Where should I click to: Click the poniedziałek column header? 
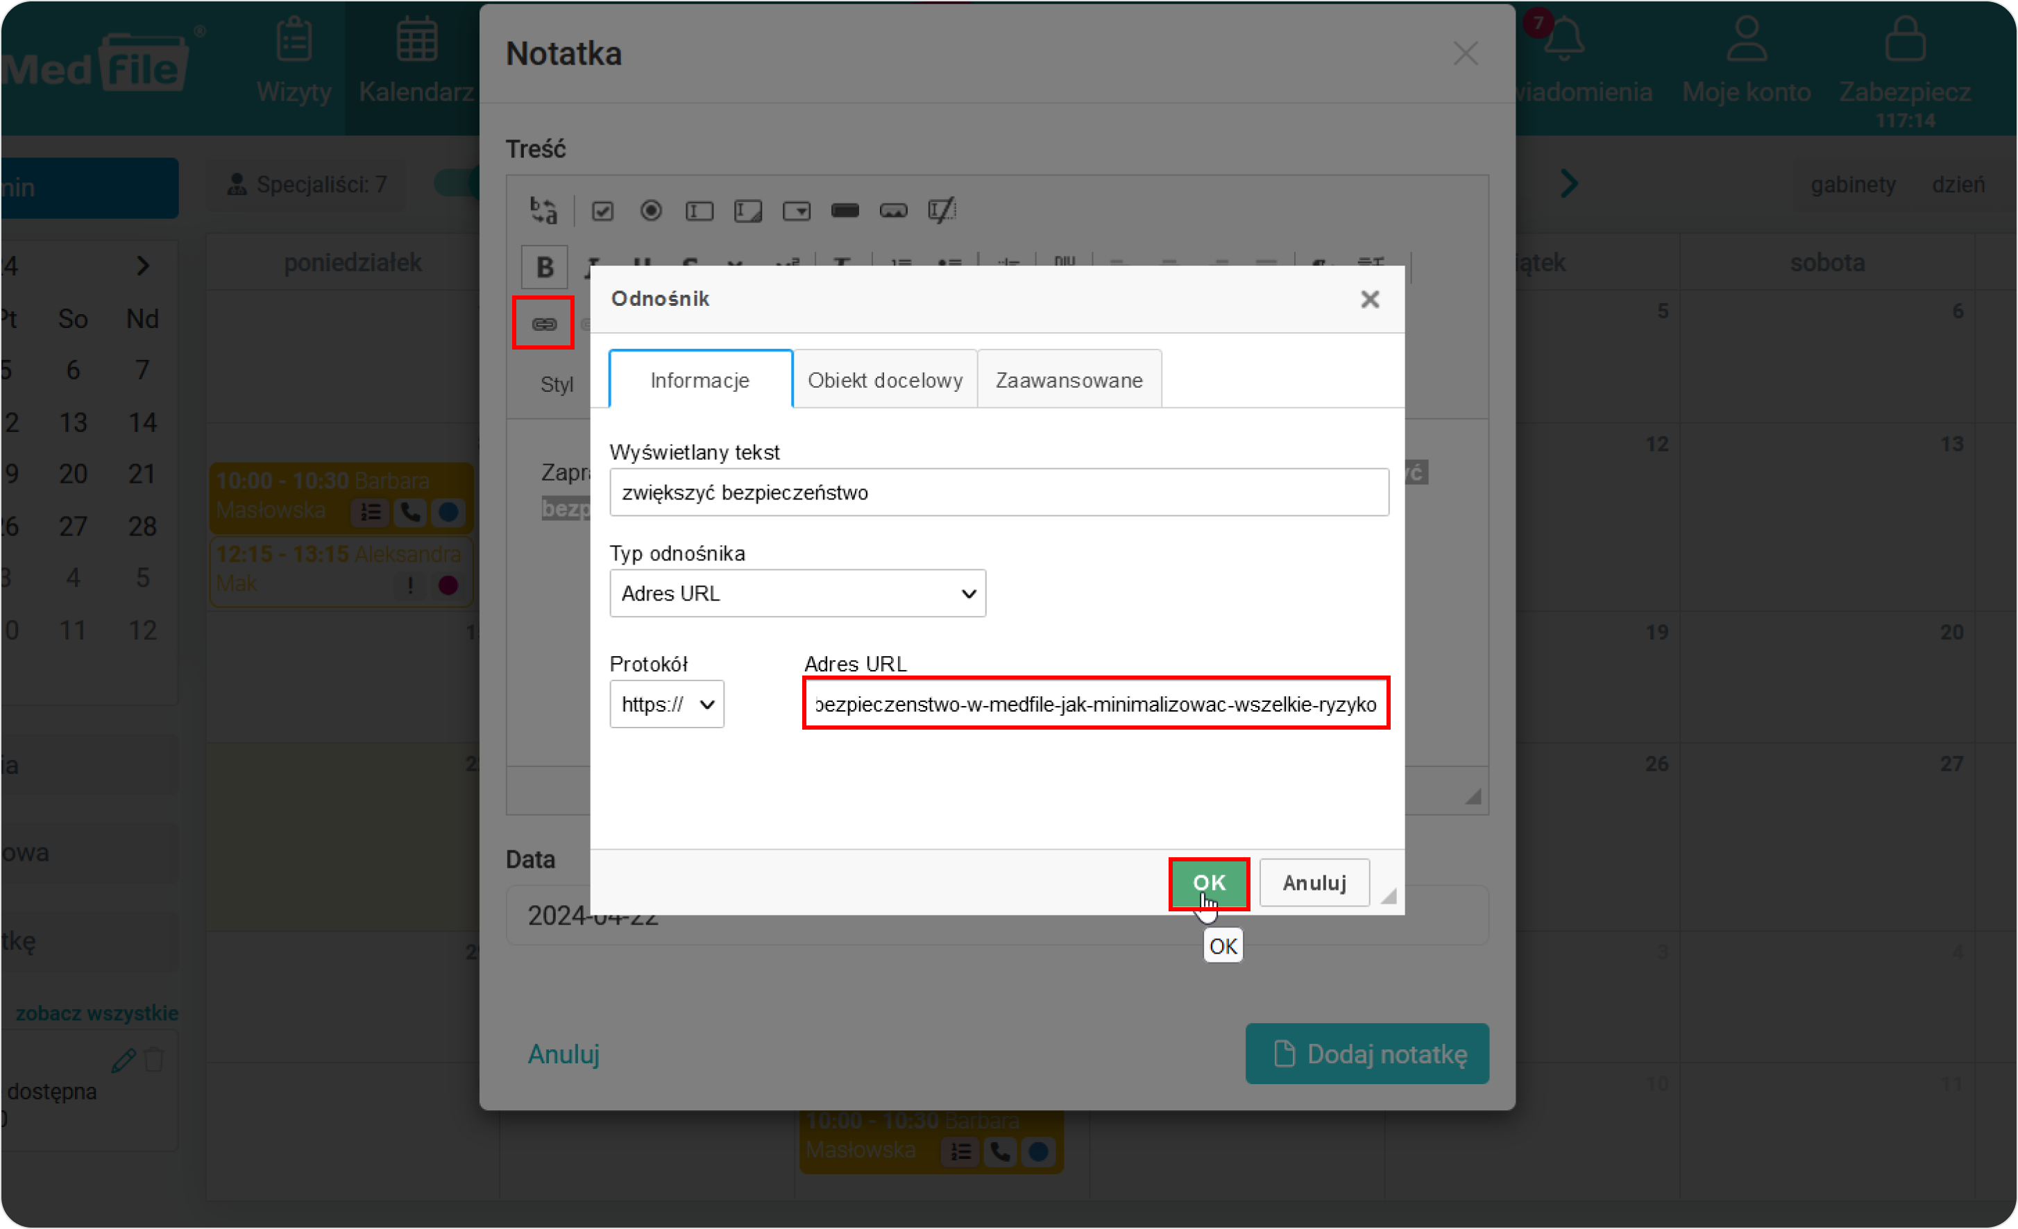tap(352, 263)
